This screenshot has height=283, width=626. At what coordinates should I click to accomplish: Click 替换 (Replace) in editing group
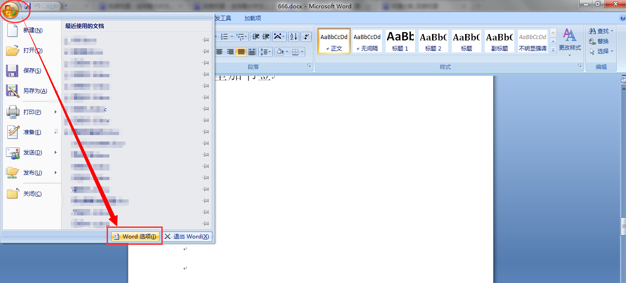599,41
